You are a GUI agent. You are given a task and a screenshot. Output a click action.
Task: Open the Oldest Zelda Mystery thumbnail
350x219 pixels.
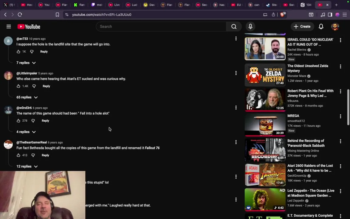(265, 75)
